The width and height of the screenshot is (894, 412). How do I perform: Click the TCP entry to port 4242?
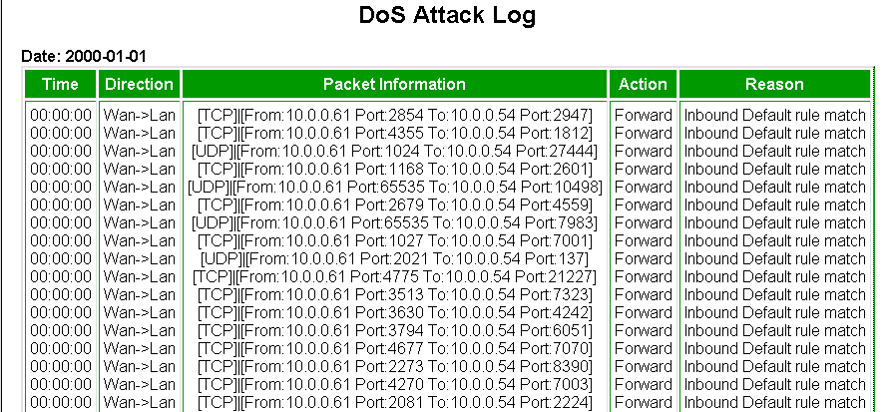click(x=394, y=312)
